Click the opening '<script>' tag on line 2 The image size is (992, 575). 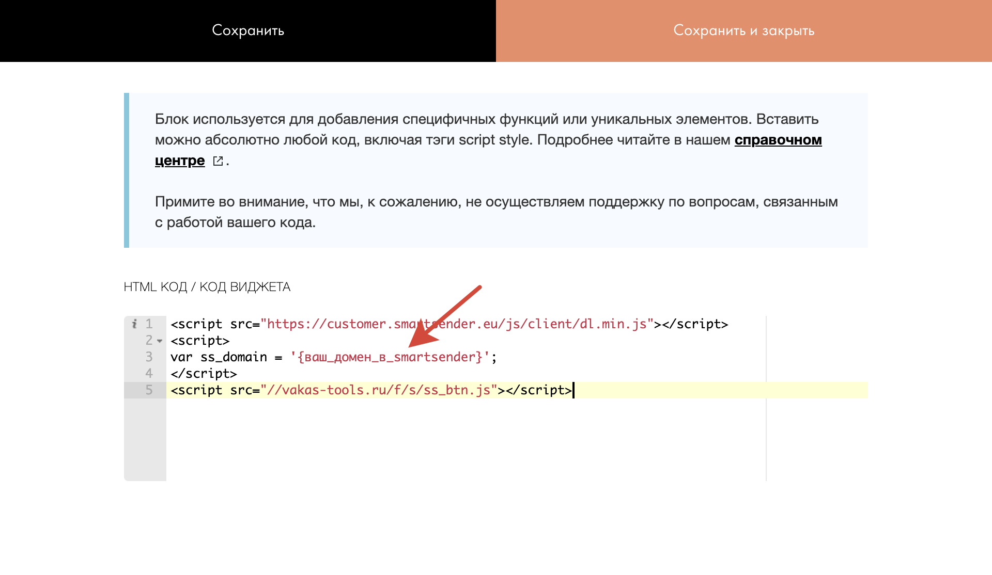(x=200, y=341)
